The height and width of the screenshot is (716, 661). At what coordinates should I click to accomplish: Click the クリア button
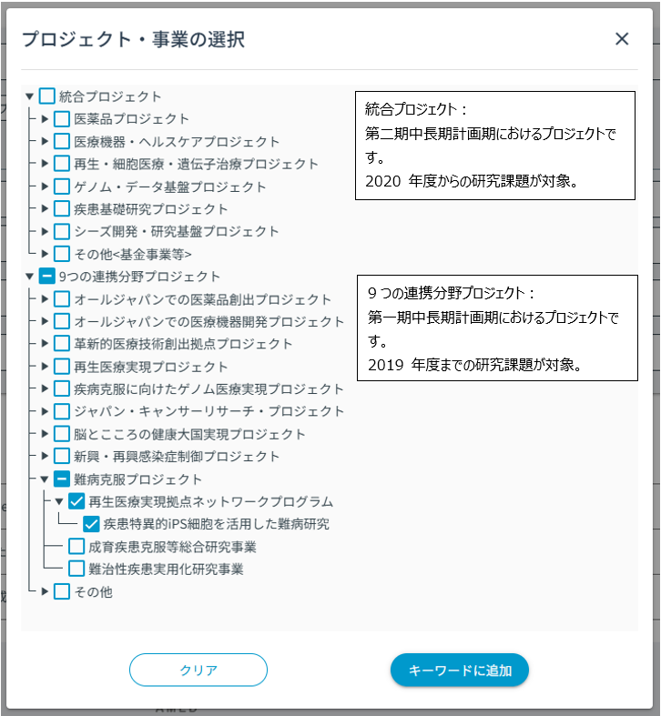(198, 671)
